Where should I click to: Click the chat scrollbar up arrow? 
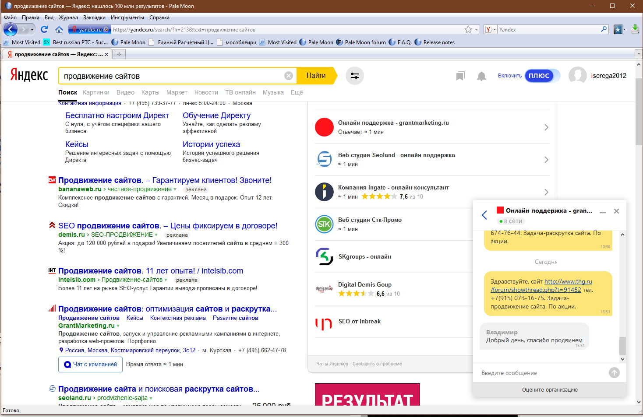click(622, 235)
